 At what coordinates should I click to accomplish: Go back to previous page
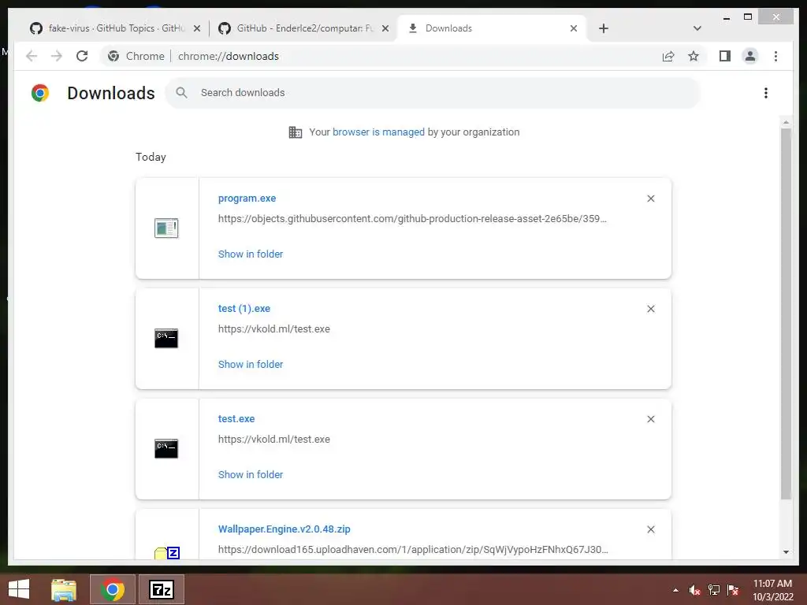click(x=32, y=56)
